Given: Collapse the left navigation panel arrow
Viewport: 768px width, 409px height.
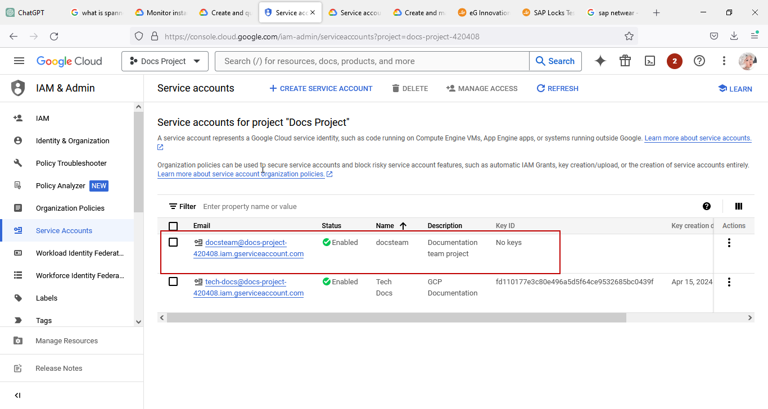Looking at the screenshot, I should click(17, 396).
